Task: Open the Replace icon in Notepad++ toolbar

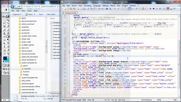Action: (110, 9)
